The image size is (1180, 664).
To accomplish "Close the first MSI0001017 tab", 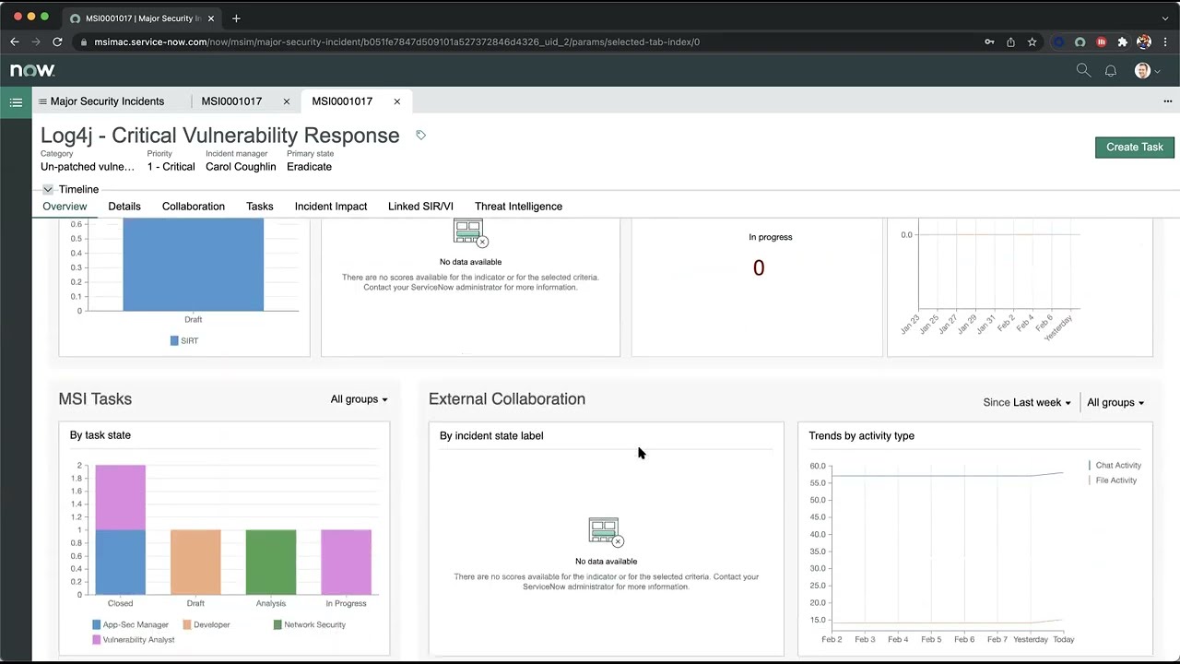I will pos(287,101).
